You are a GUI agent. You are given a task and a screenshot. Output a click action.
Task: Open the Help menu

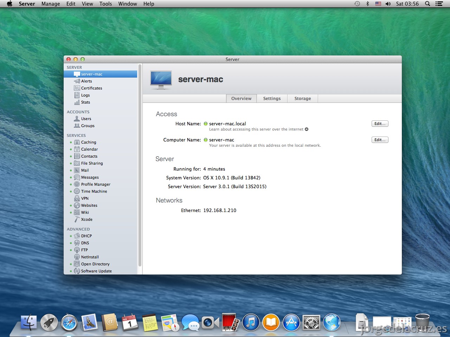149,4
